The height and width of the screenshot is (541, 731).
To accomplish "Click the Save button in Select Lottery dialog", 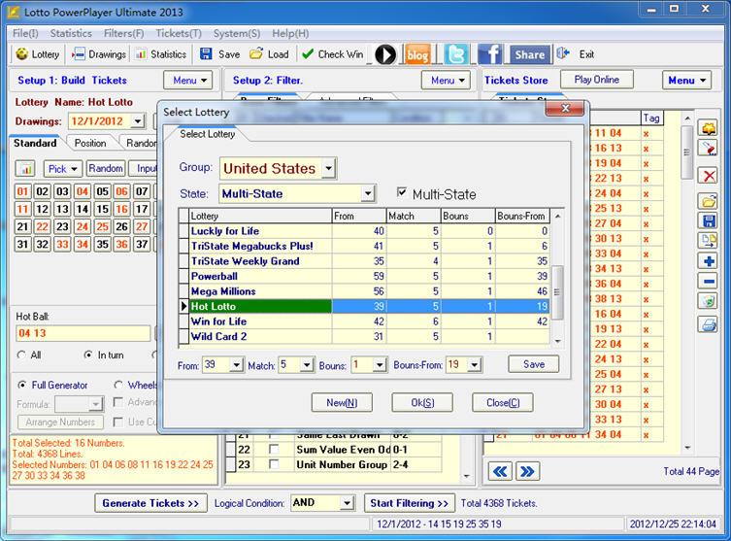I will [534, 364].
